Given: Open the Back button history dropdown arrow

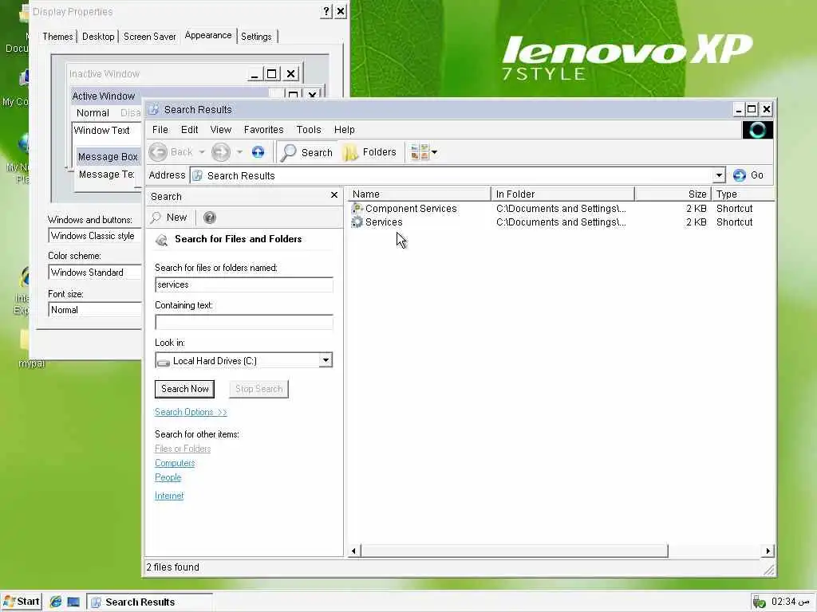Looking at the screenshot, I should point(202,152).
